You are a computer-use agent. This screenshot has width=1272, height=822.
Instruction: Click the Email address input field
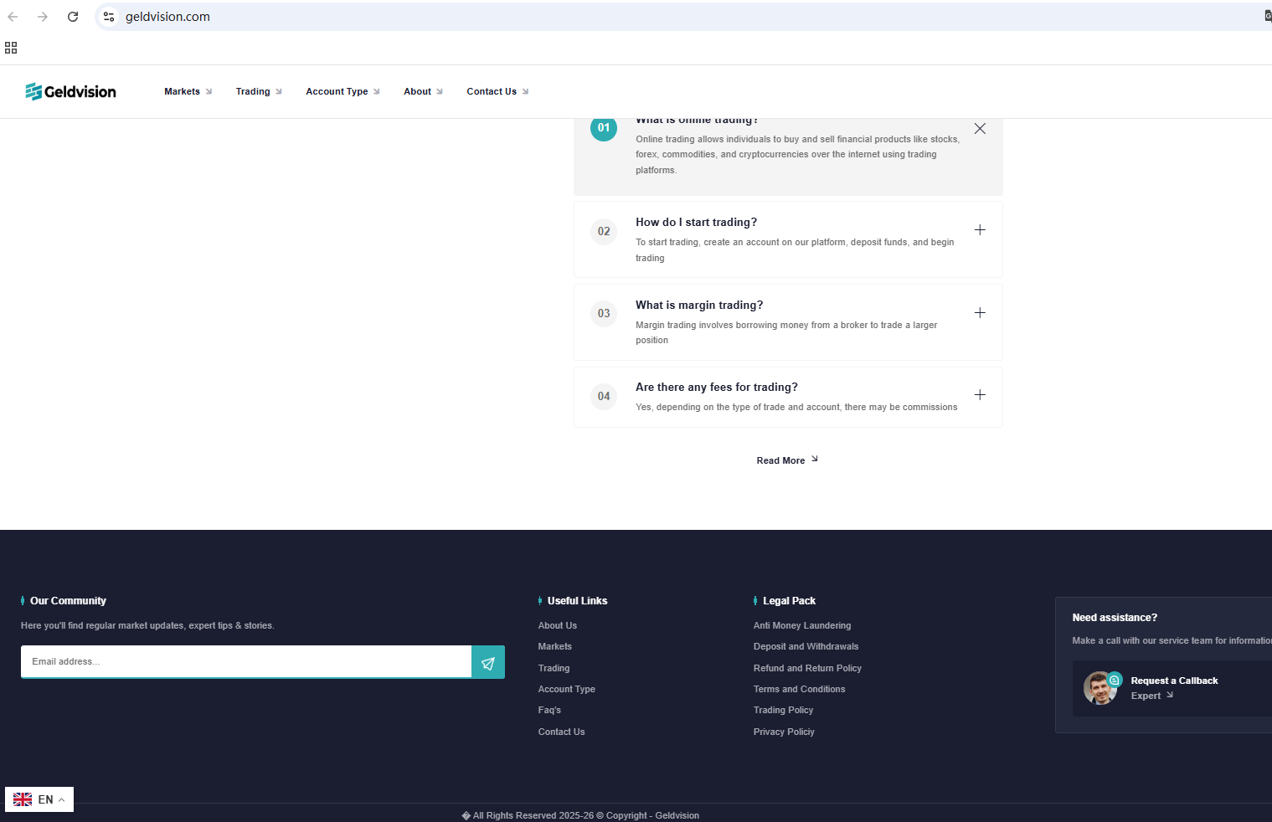[x=245, y=661]
